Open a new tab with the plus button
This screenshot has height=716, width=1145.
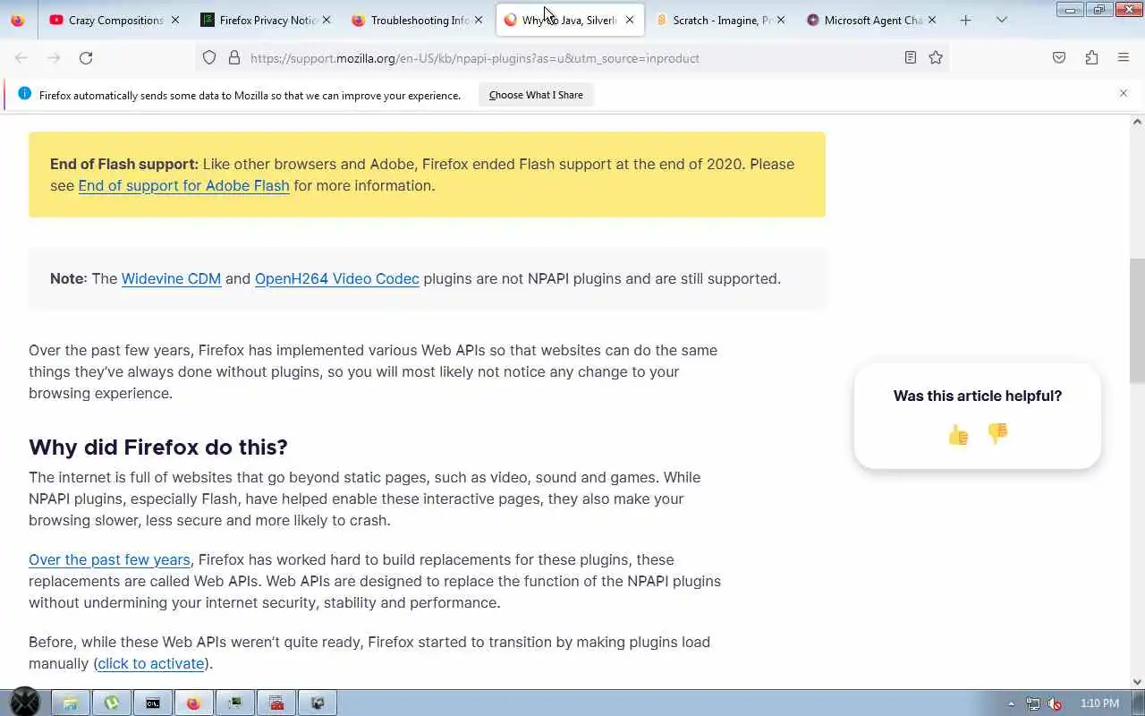pyautogui.click(x=965, y=20)
